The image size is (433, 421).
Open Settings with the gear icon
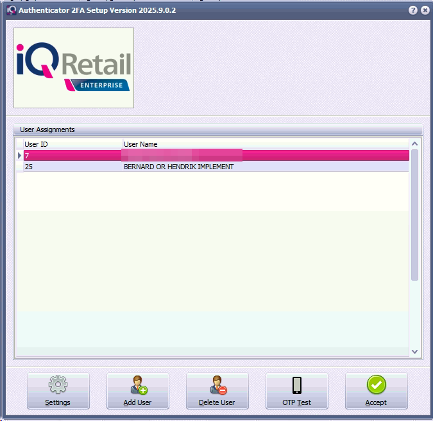pos(58,390)
